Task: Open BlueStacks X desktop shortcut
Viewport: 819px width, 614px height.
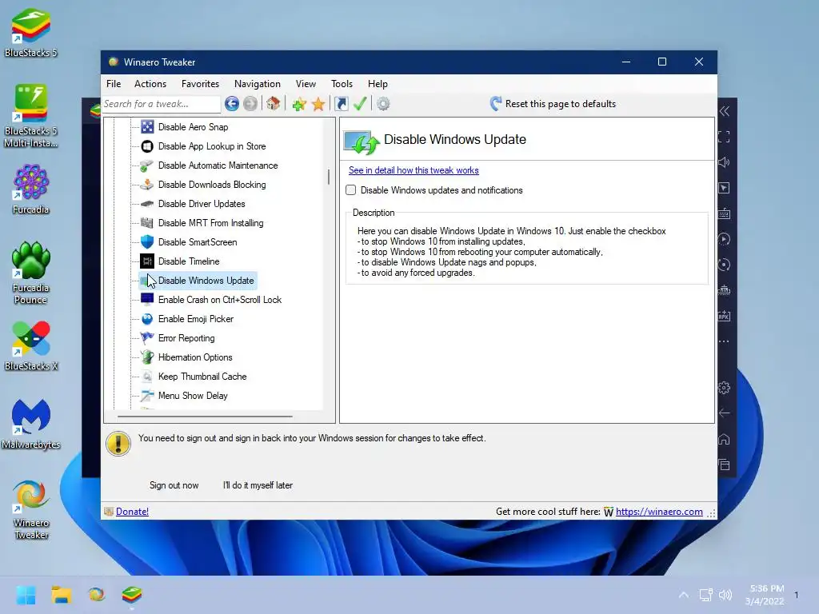Action: (31, 345)
